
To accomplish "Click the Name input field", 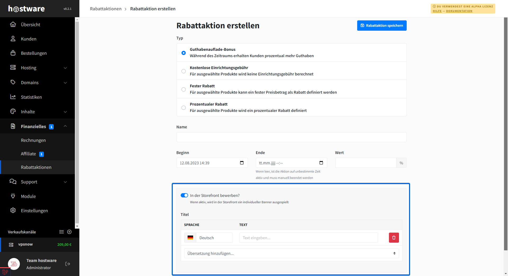I will pyautogui.click(x=291, y=137).
